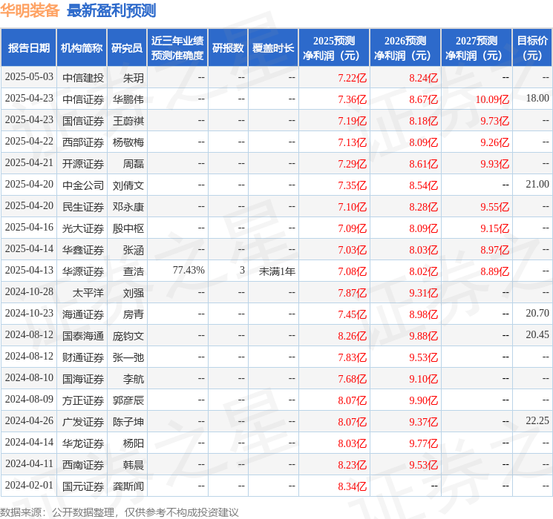This screenshot has width=553, height=519.
Task: Click analyst name 朱玥
Action: click(x=134, y=78)
